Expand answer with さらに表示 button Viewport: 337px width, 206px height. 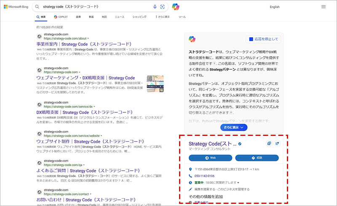[233, 128]
